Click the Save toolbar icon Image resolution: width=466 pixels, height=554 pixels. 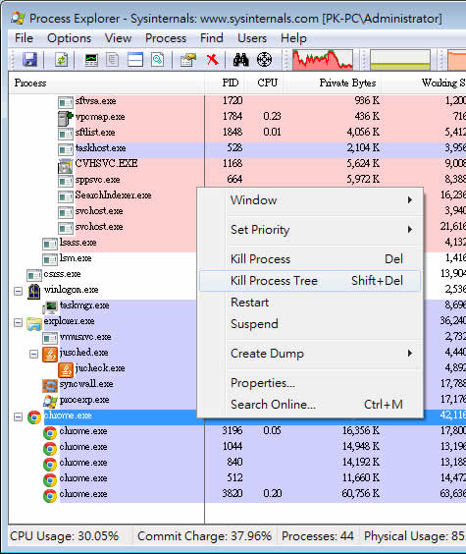[x=30, y=59]
